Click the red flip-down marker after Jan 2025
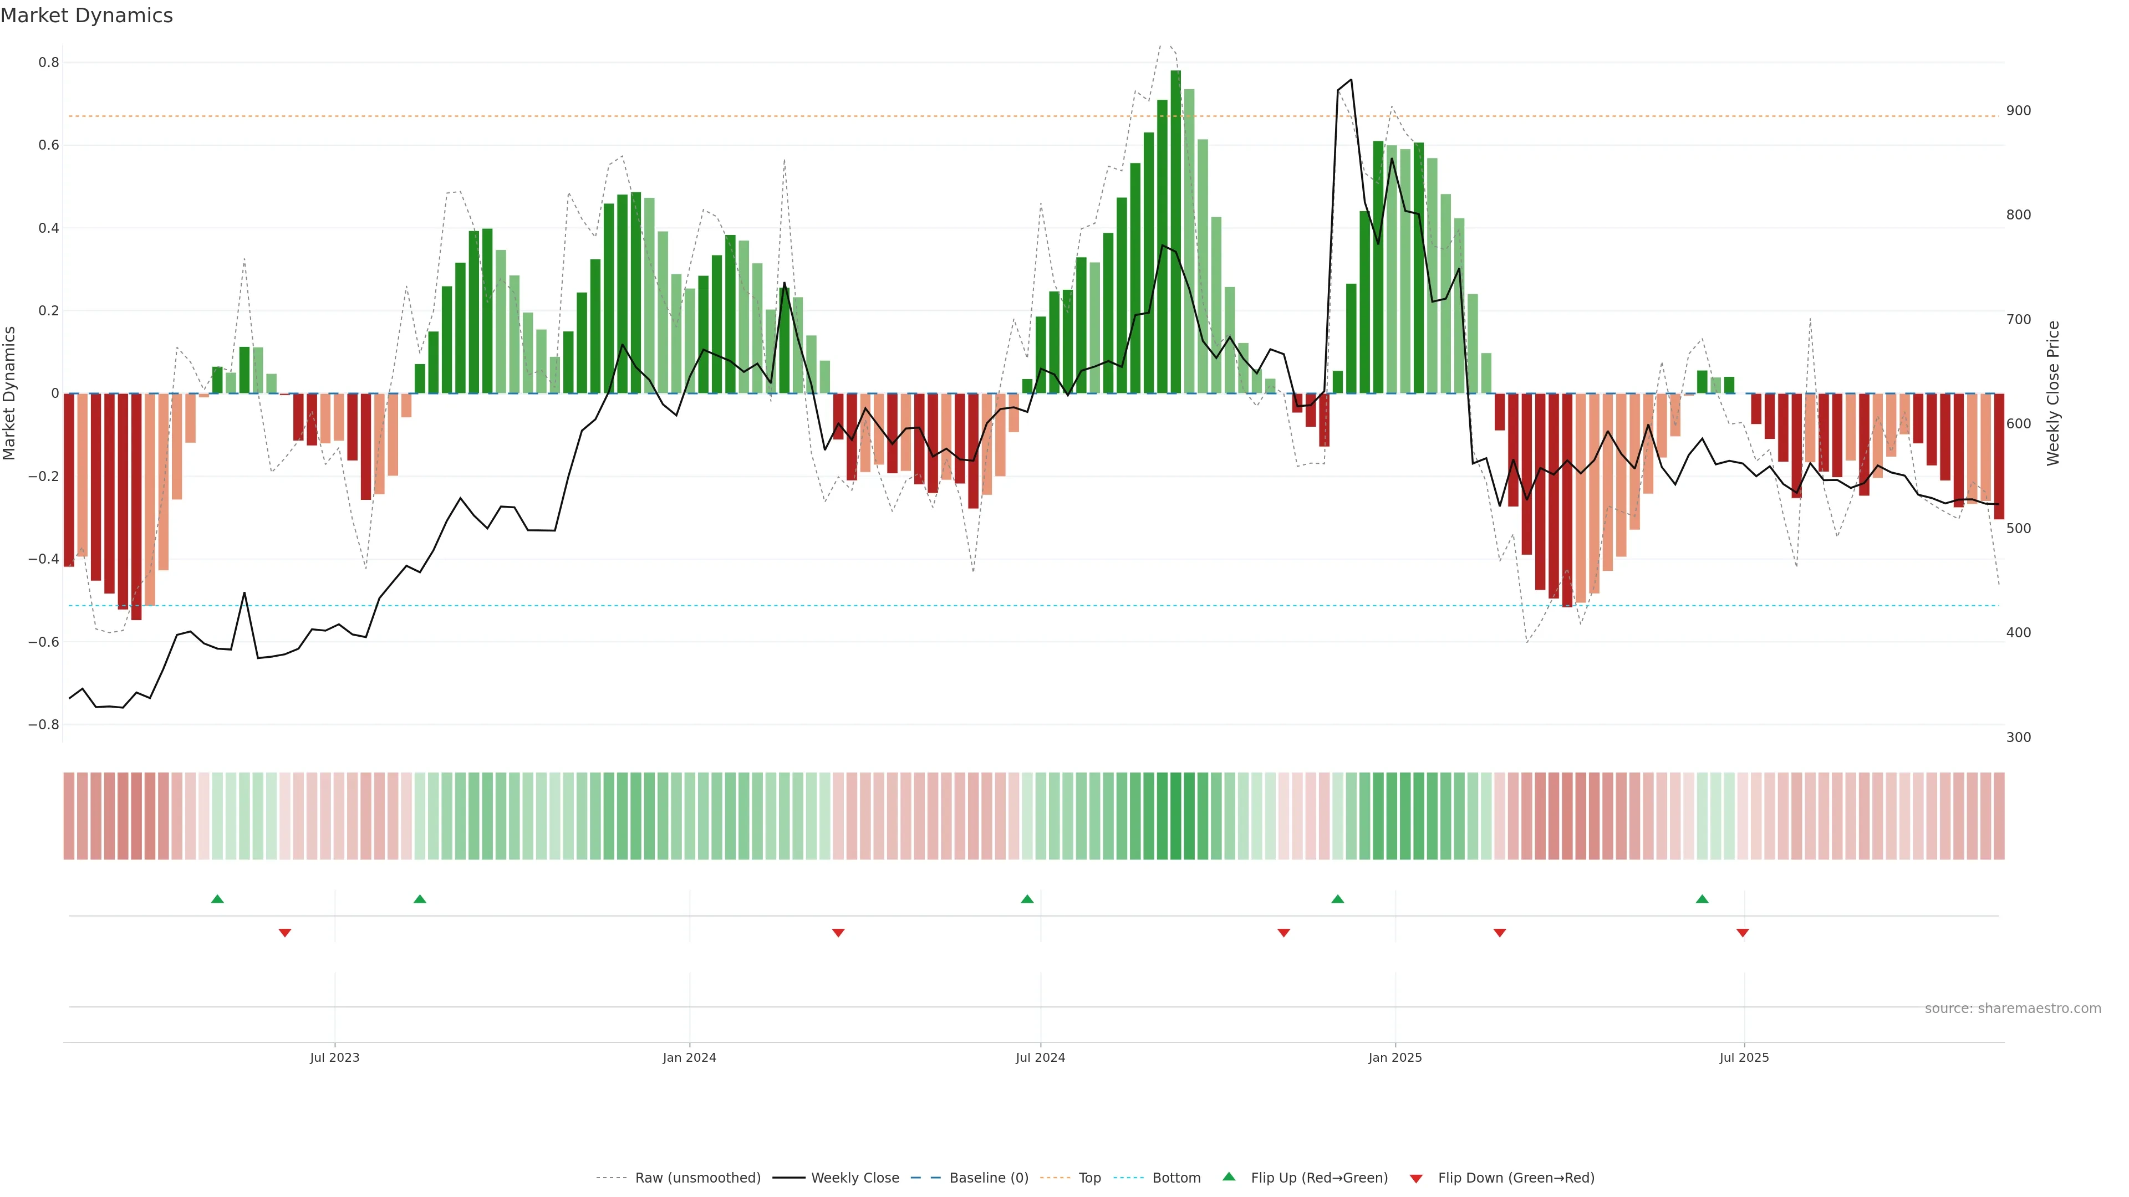The width and height of the screenshot is (2129, 1197). tap(1500, 933)
